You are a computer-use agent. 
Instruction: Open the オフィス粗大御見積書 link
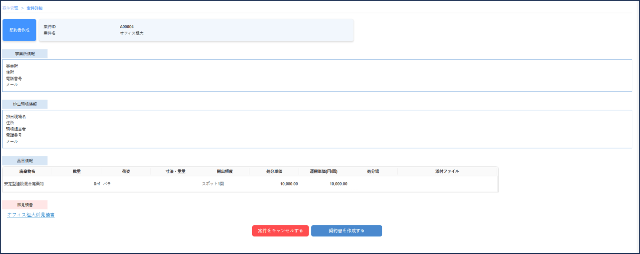tap(31, 215)
